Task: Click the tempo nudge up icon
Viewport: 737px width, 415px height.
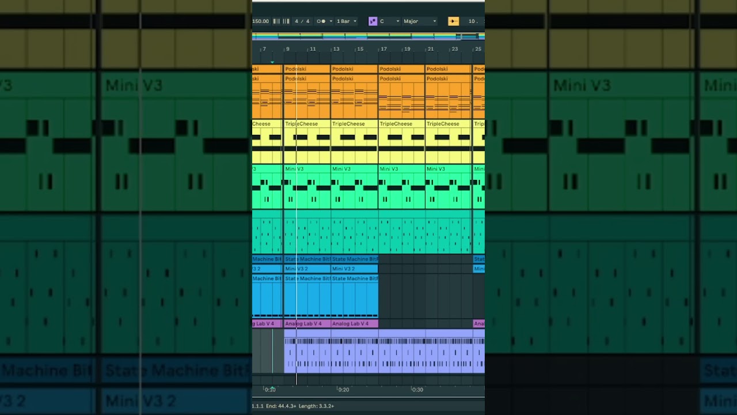Action: 285,21
